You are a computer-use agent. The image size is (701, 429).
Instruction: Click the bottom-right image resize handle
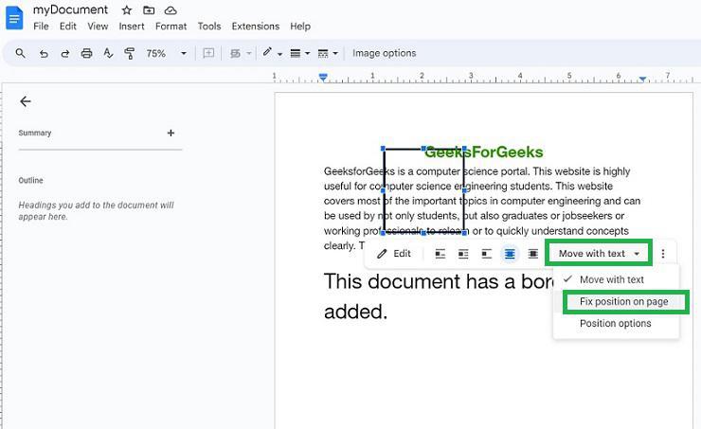pyautogui.click(x=464, y=232)
